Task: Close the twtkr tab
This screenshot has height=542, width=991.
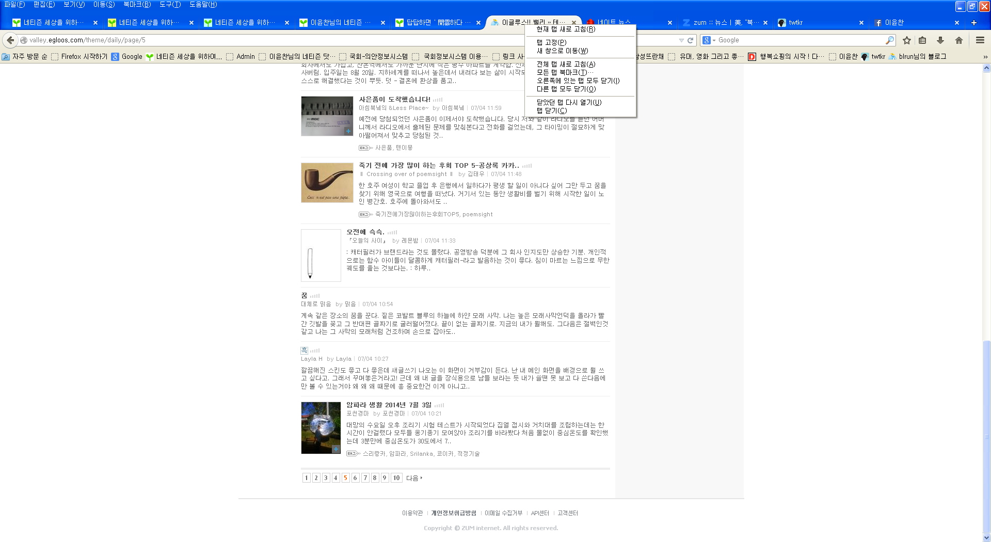Action: pos(861,23)
